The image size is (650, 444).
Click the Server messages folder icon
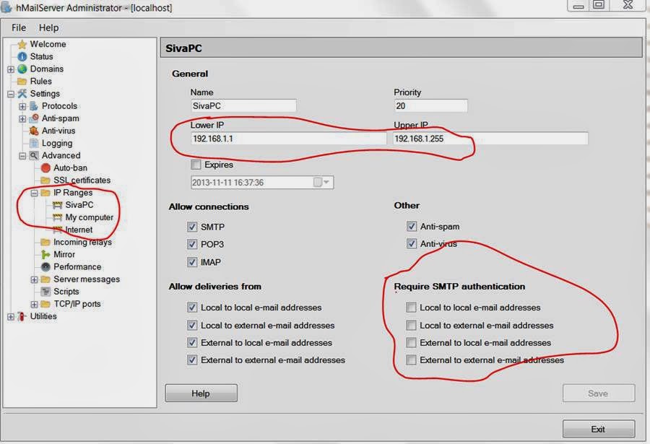tap(45, 279)
